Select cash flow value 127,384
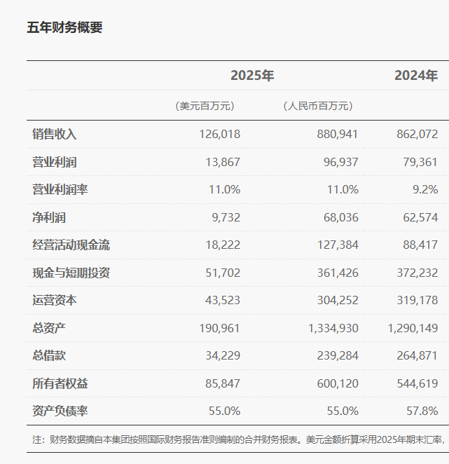Viewport: 449px width, 464px height. 338,245
